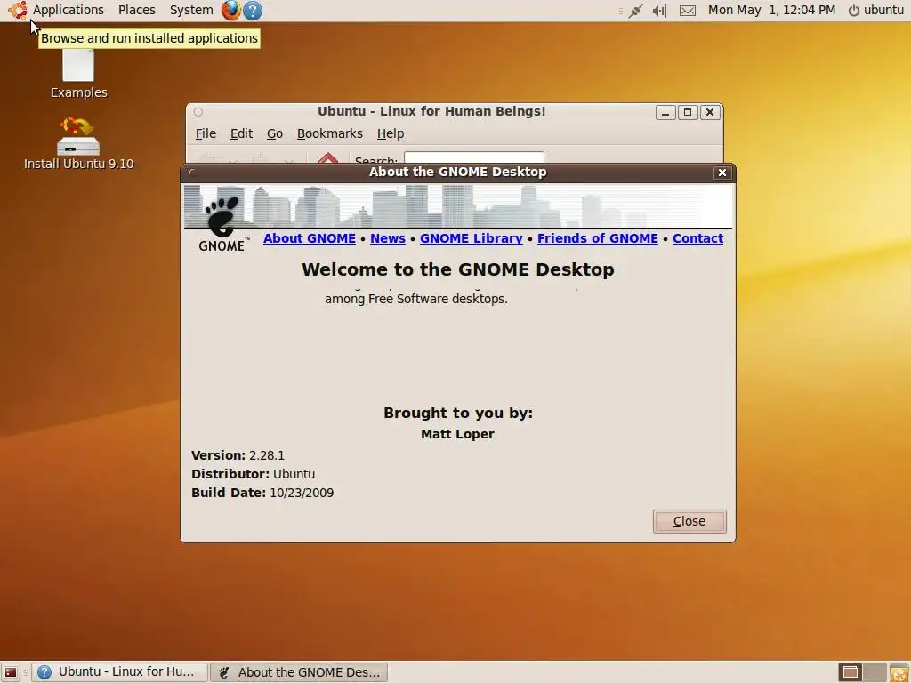Click the Welcome to the GNOME Desktop heading
This screenshot has width=911, height=683.
[x=458, y=269]
